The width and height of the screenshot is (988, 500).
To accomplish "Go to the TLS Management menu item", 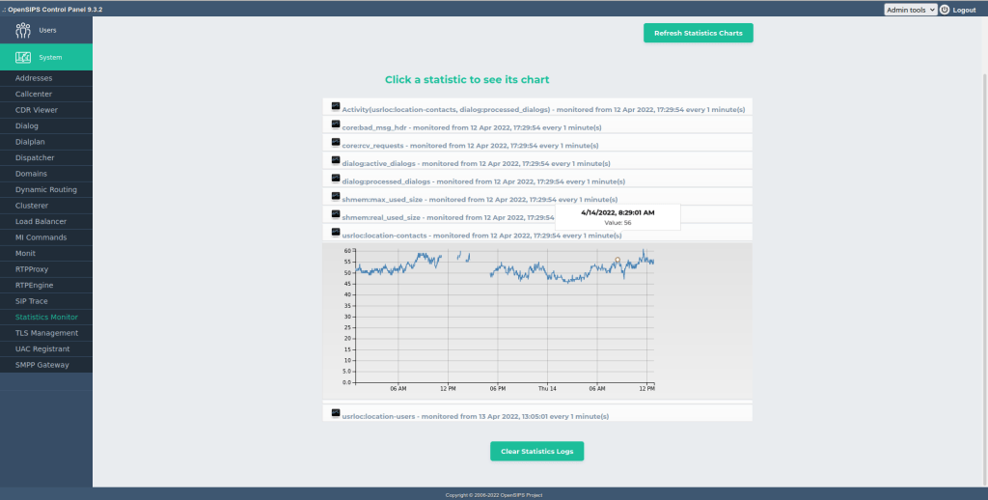I will (x=46, y=333).
